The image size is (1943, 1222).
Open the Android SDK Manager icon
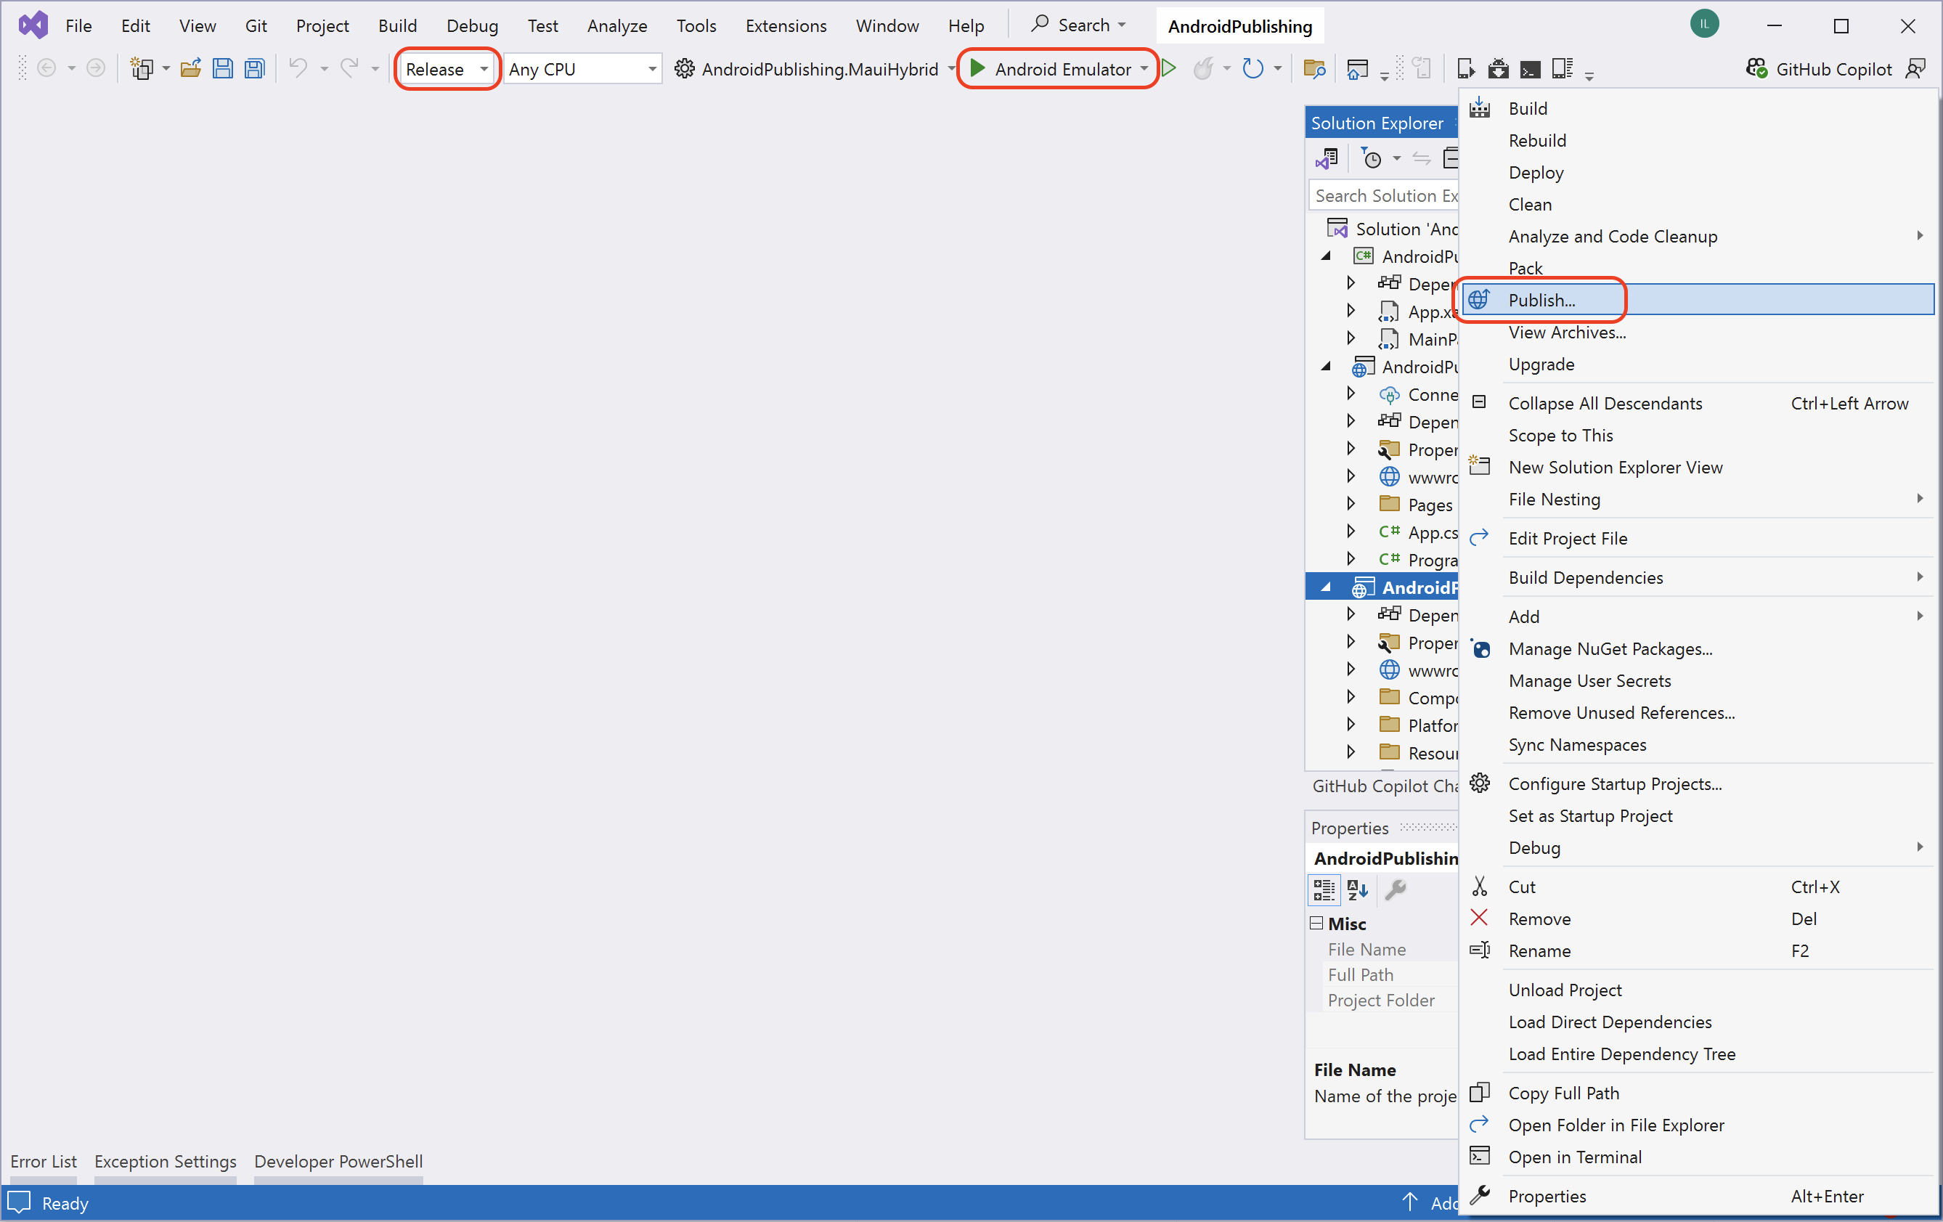1499,70
